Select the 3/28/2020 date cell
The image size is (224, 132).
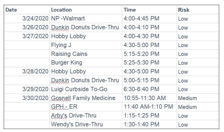[27, 72]
